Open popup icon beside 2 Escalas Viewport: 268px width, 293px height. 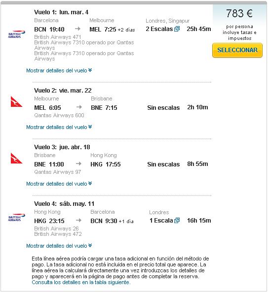(x=177, y=29)
